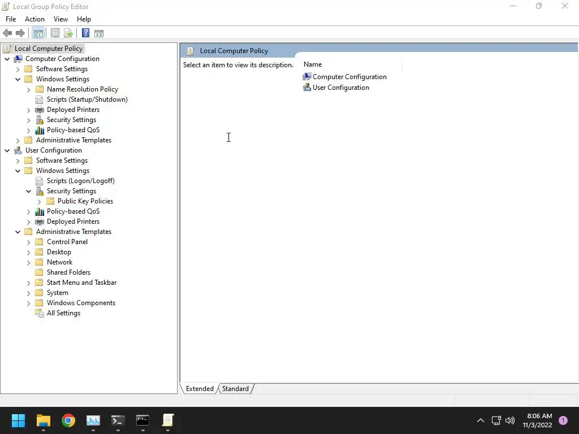This screenshot has height=434, width=579.
Task: Expand the System folder node
Action: click(28, 293)
